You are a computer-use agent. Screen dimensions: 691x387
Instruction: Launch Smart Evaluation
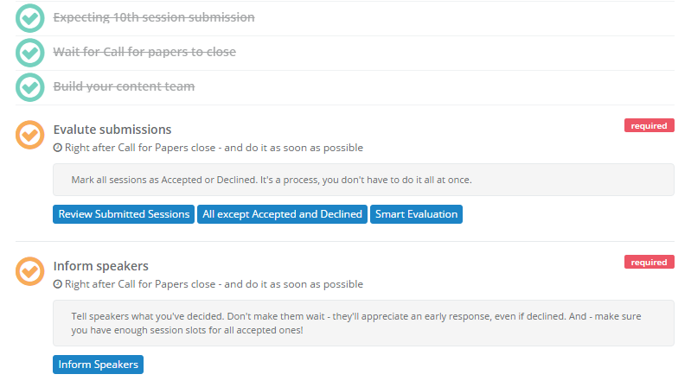pos(416,214)
